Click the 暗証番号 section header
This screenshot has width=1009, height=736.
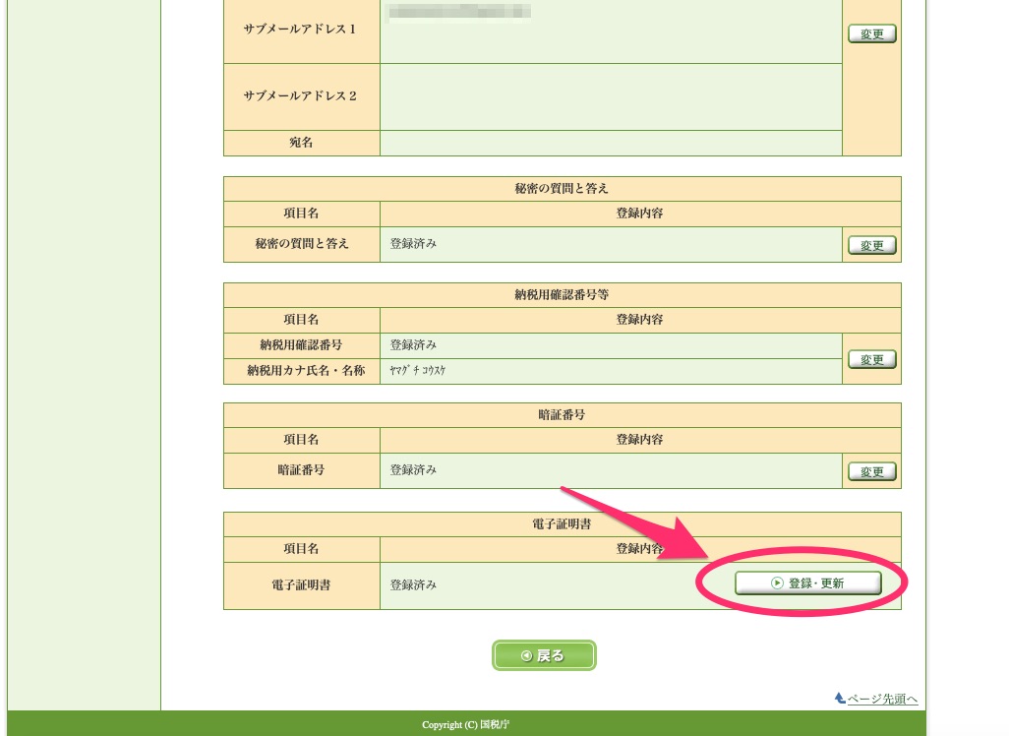(562, 414)
